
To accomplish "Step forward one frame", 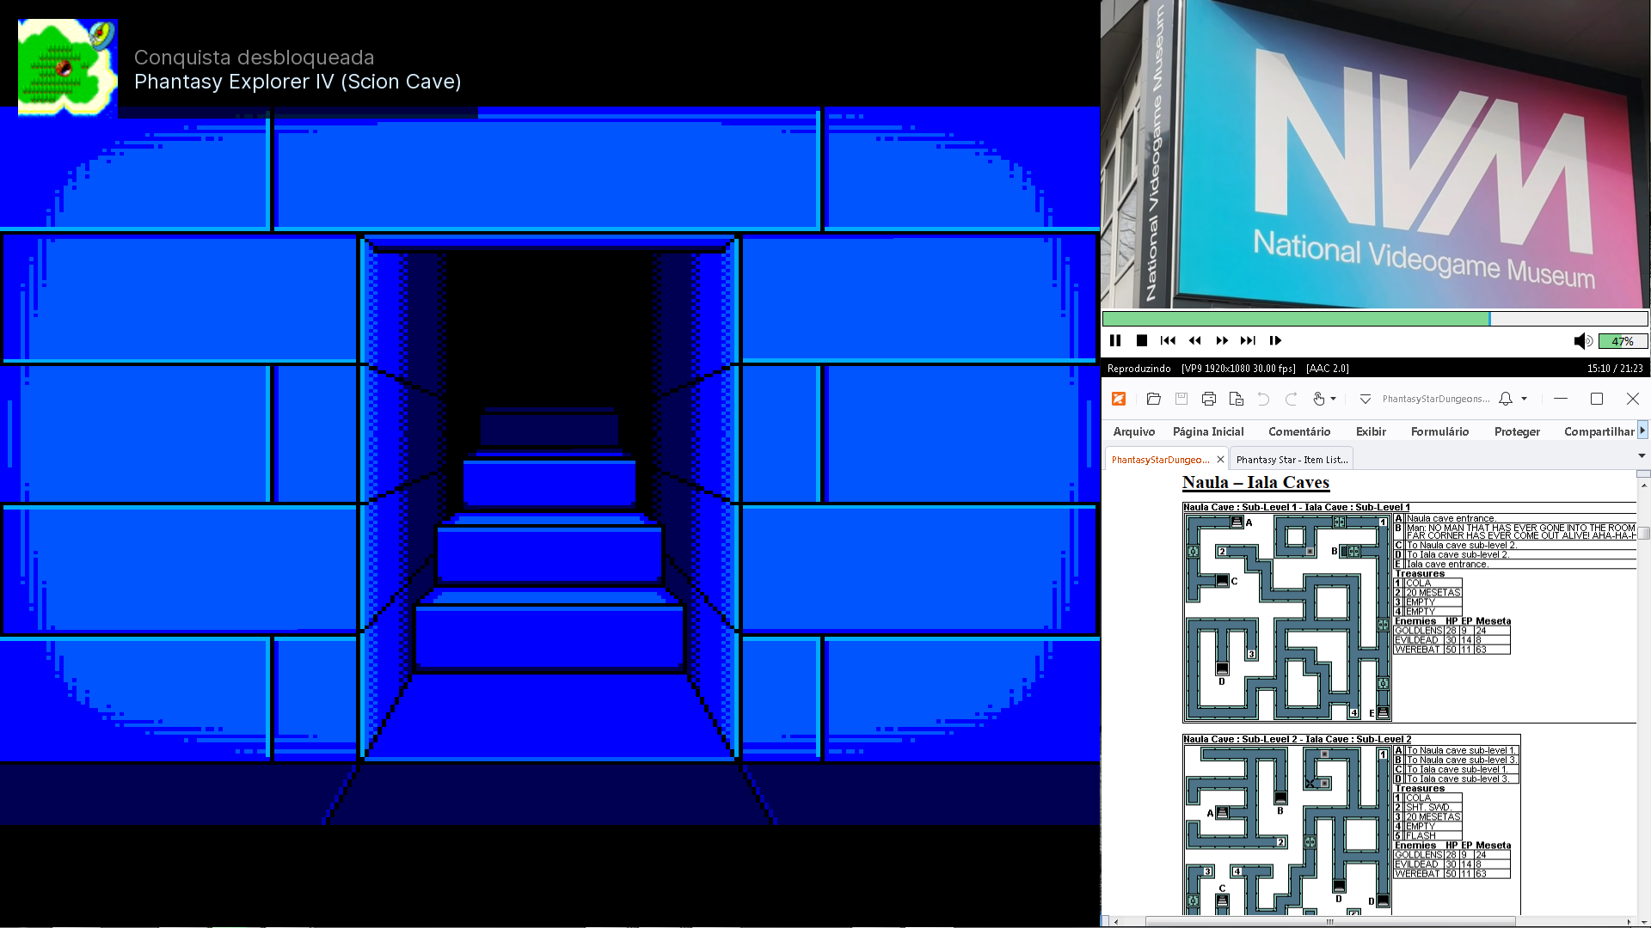I will point(1275,341).
